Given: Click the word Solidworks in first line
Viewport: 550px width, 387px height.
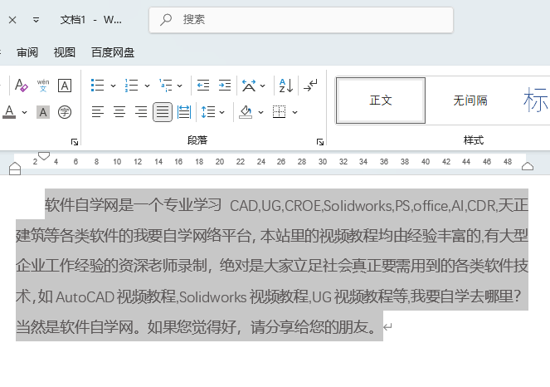Looking at the screenshot, I should pos(358,206).
